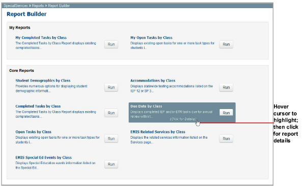Click the Report Builder page heading
The image size is (303, 186).
click(x=26, y=14)
